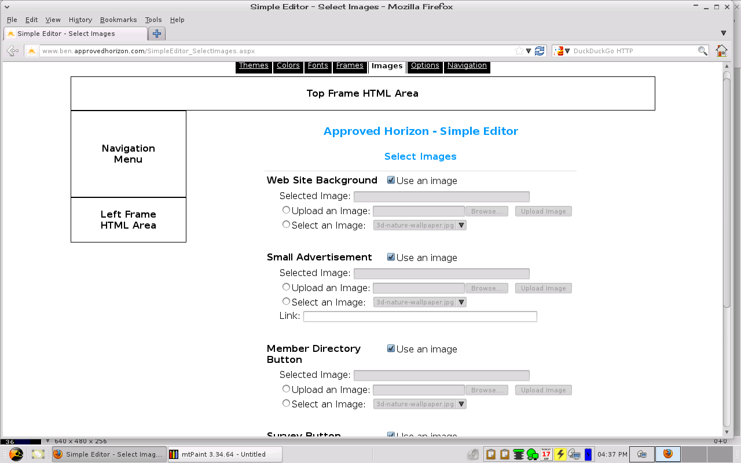
Task: Click the speaker volume tray icon
Action: tap(474, 454)
